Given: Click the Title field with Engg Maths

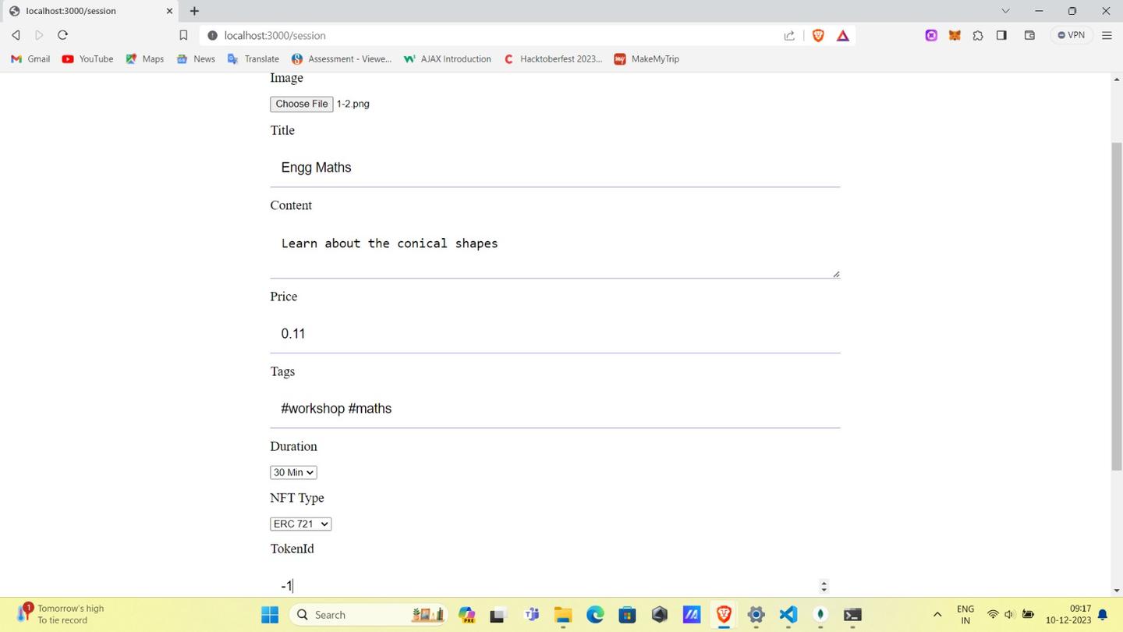Looking at the screenshot, I should point(555,168).
